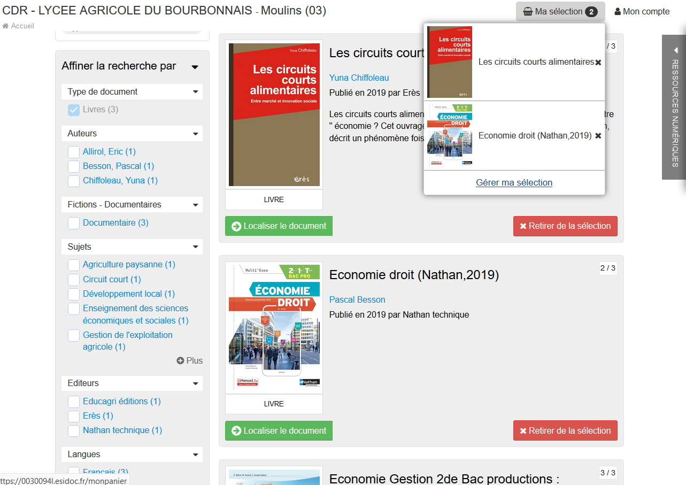Click the Plus icon to show more subjects
Image resolution: width=686 pixels, height=485 pixels.
181,361
